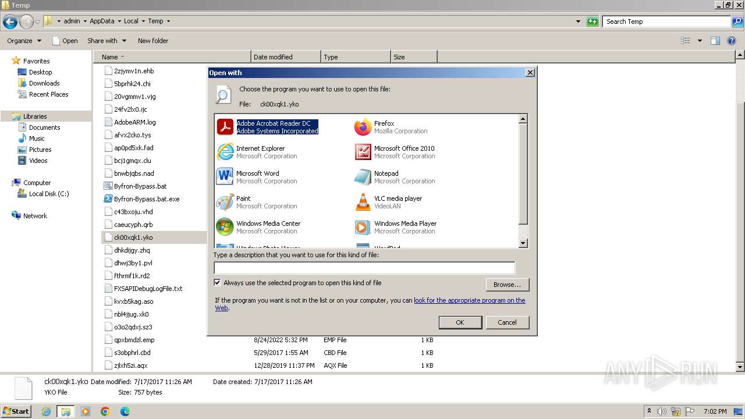Image resolution: width=745 pixels, height=419 pixels.
Task: Open Share with dropdown menu
Action: click(107, 41)
